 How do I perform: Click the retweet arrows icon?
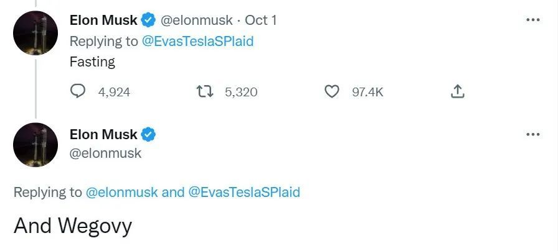204,92
